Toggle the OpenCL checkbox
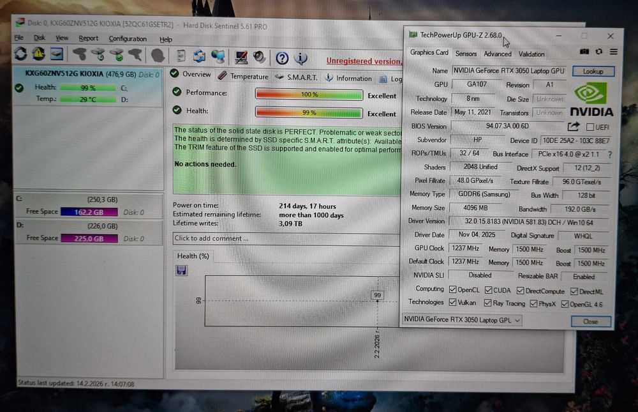 point(452,289)
